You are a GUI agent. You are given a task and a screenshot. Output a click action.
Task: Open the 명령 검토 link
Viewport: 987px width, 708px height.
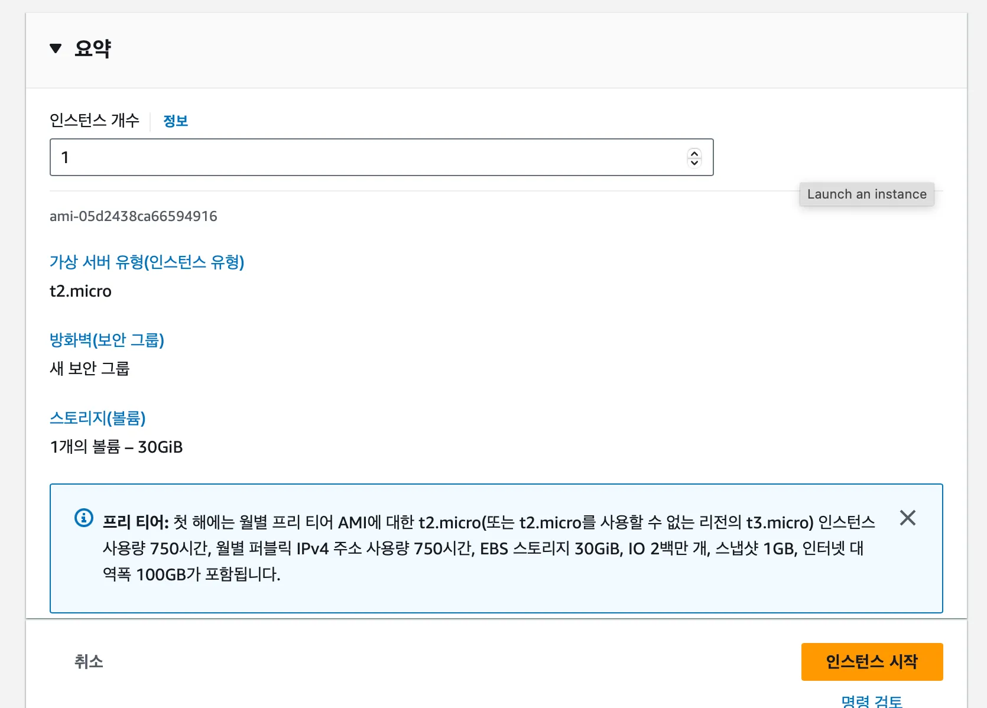click(x=872, y=701)
